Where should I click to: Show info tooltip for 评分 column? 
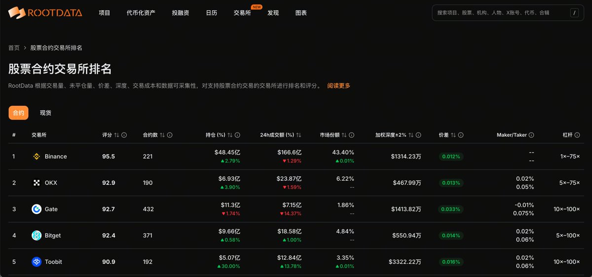[124, 135]
